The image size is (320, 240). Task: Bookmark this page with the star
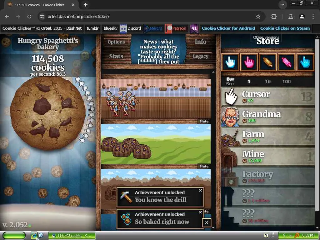(x=258, y=17)
